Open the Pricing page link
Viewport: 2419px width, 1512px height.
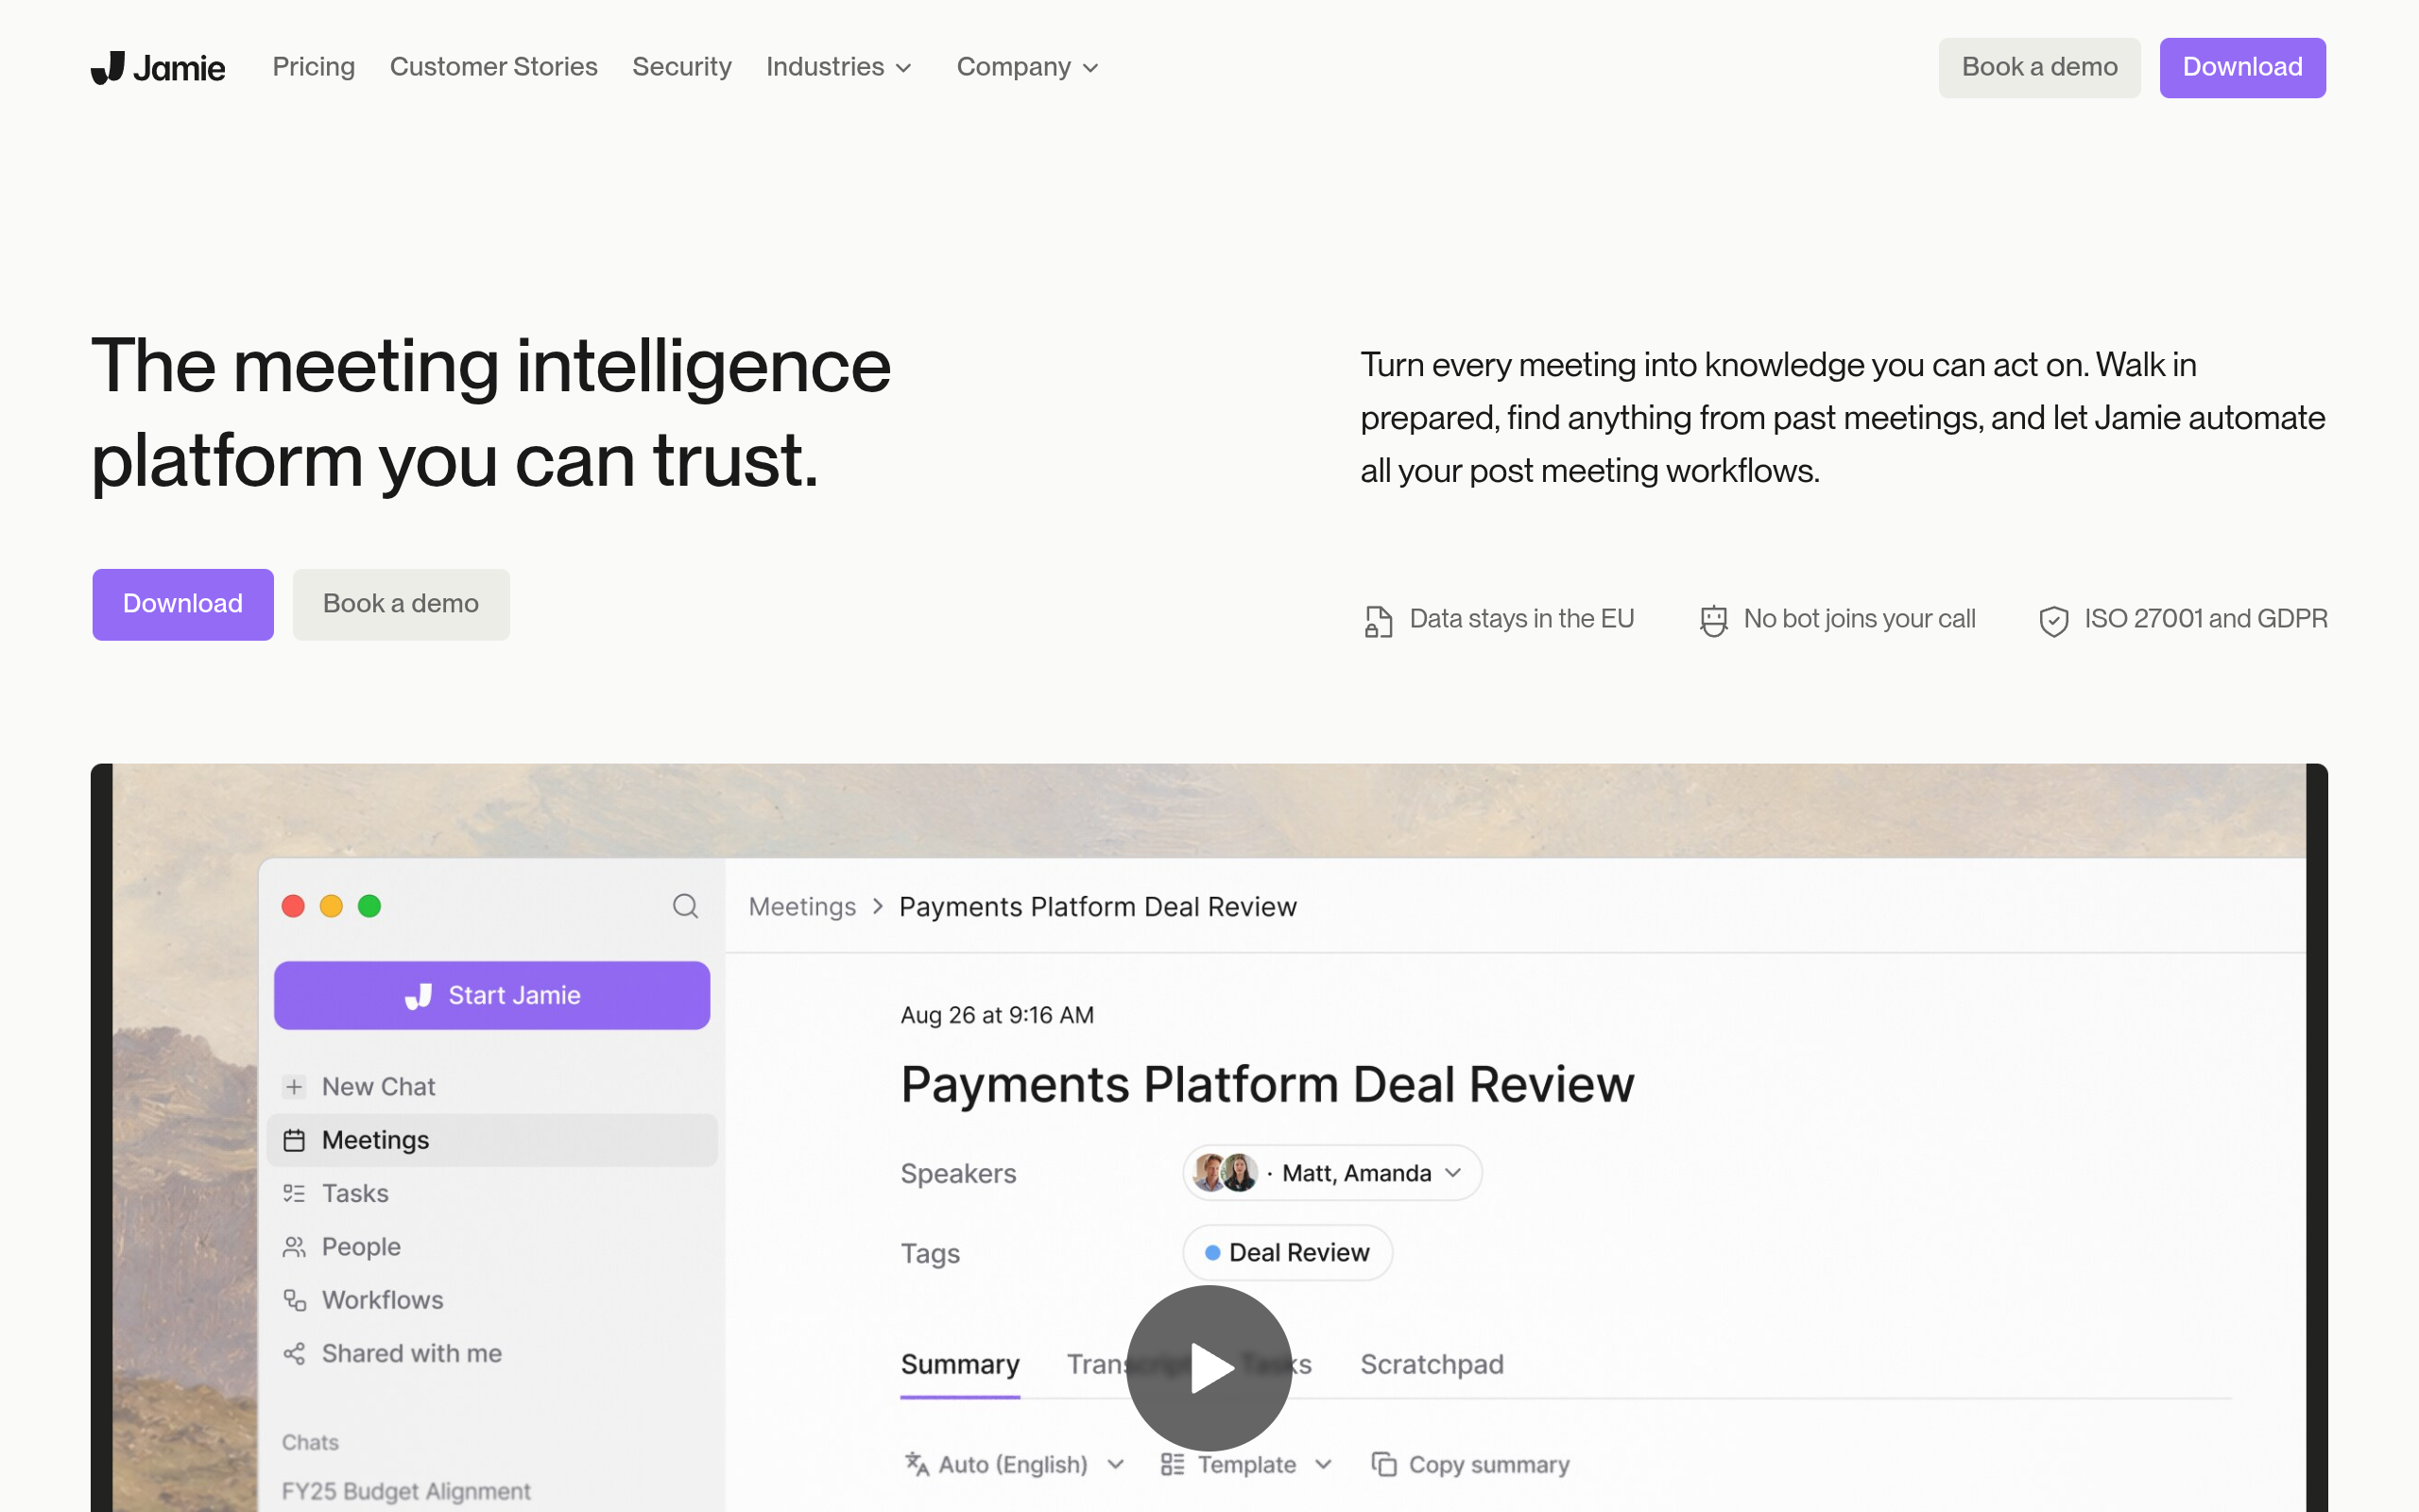pos(314,67)
